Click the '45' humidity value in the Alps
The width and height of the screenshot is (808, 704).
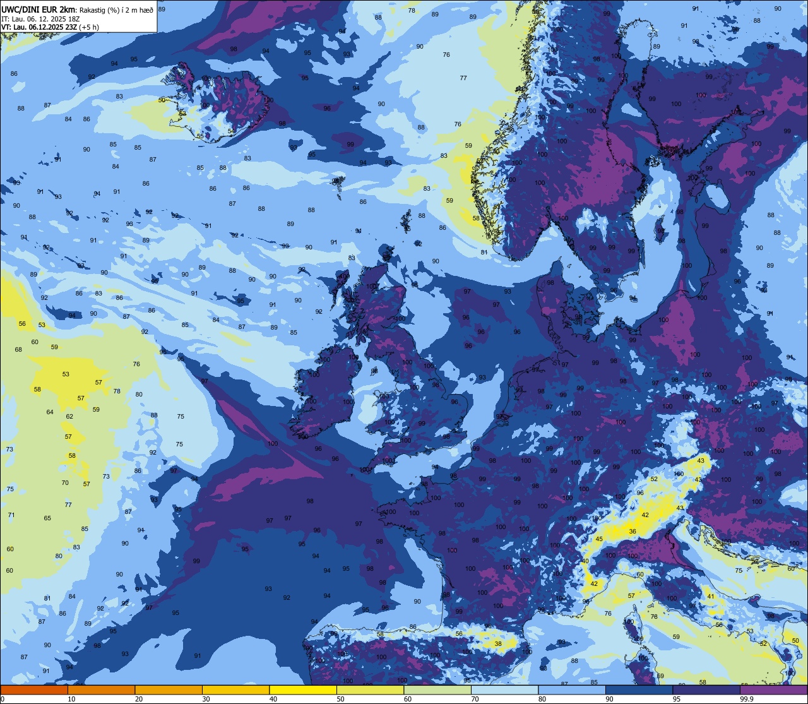tap(599, 539)
